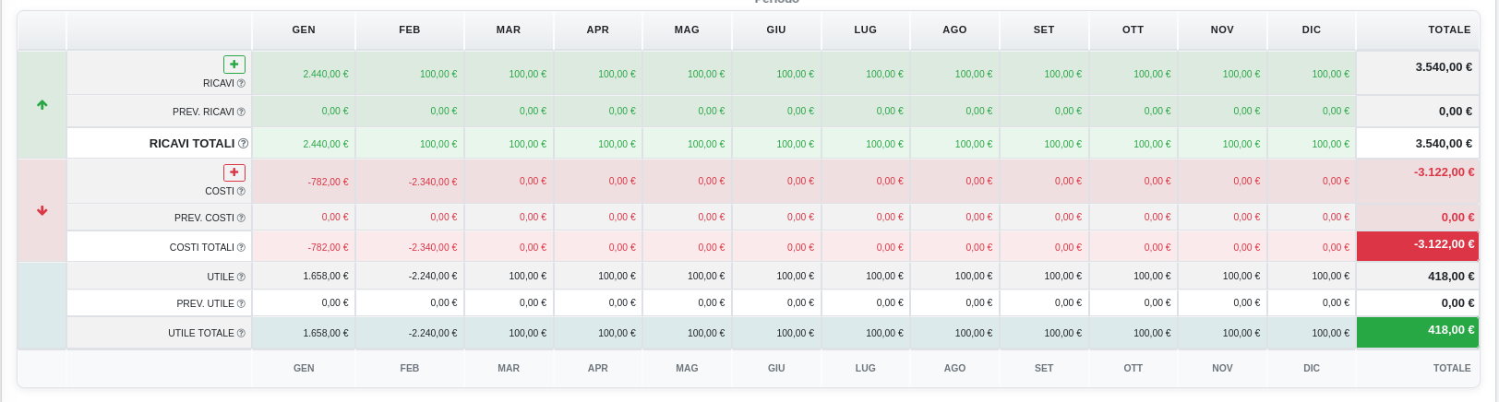
Task: Edit the PREV. COSTI value for MAR
Action: [x=510, y=217]
